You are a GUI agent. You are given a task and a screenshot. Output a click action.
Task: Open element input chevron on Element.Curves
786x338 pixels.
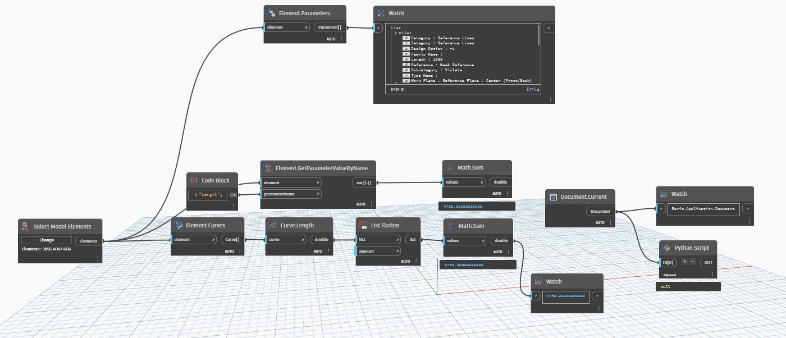[x=212, y=239]
